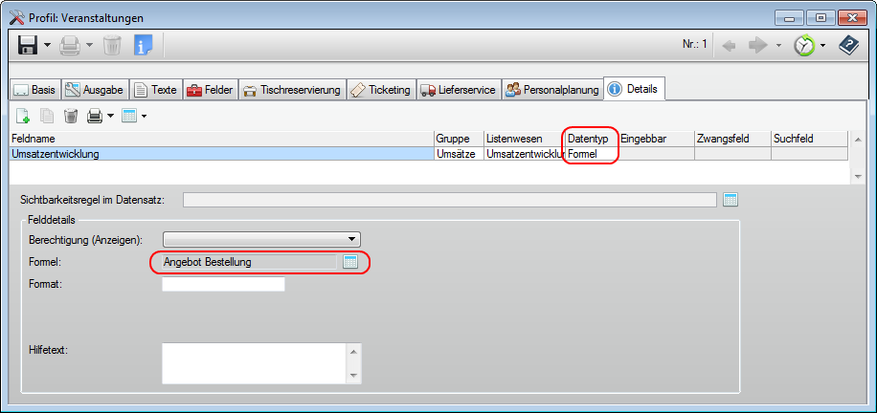
Task: Click into the Format input field
Action: (224, 284)
